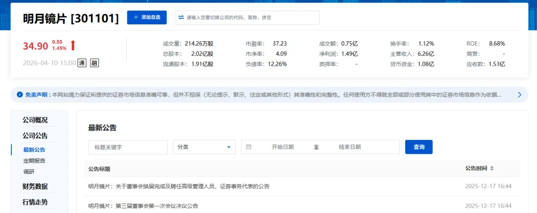Click the 融 badge icon
Image resolution: width=537 pixels, height=213 pixels.
pos(94,63)
